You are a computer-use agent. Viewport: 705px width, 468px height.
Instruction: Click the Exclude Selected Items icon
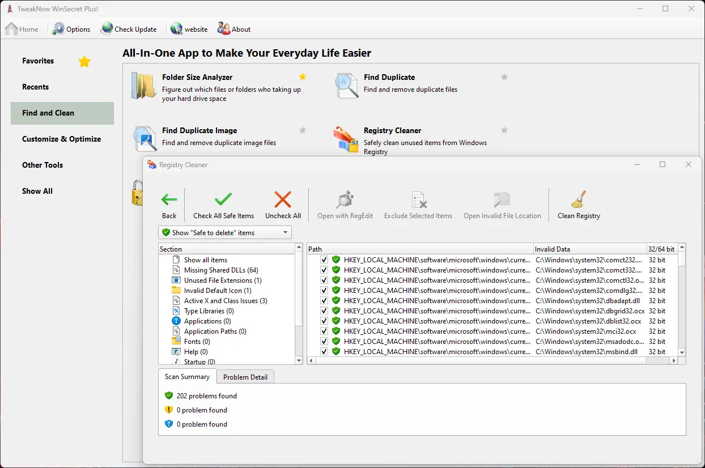418,199
